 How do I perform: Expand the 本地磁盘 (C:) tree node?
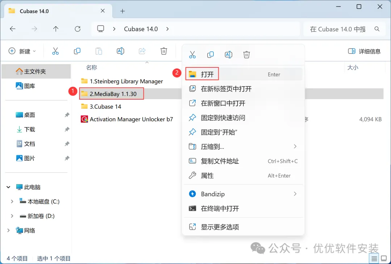(x=12, y=201)
